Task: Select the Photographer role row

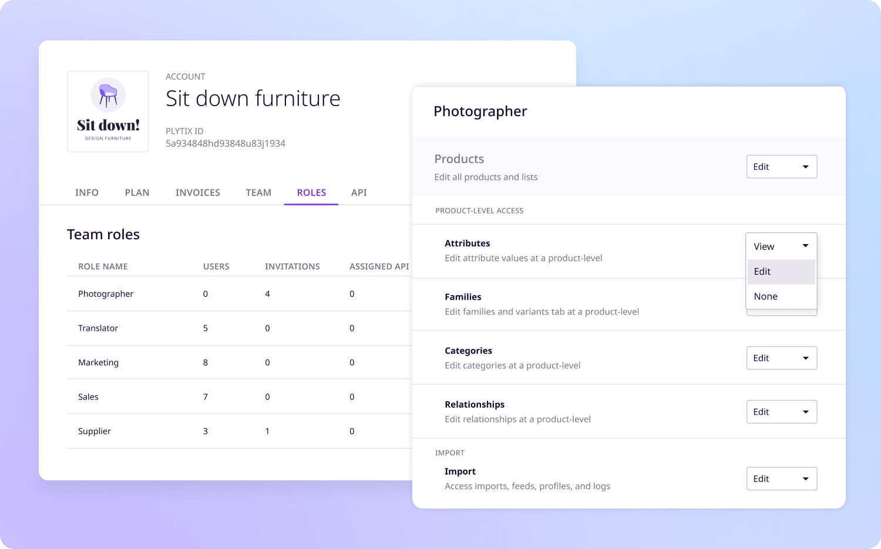Action: [240, 294]
